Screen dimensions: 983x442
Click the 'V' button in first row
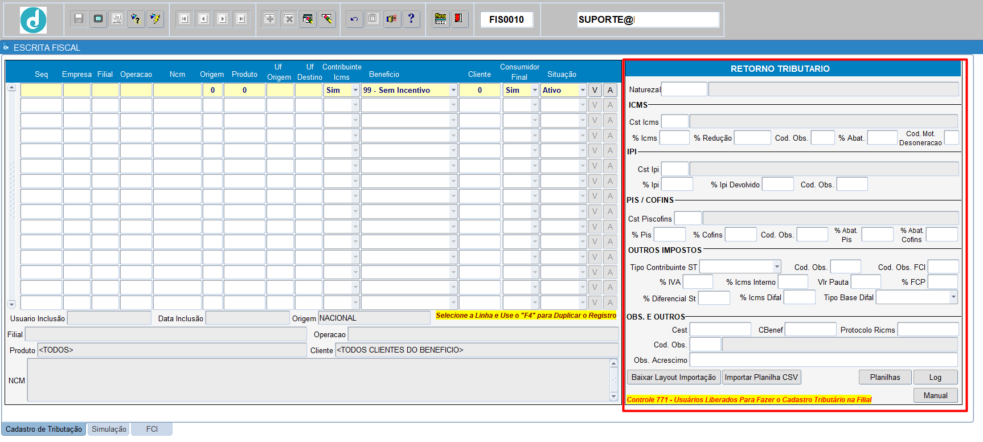click(595, 90)
